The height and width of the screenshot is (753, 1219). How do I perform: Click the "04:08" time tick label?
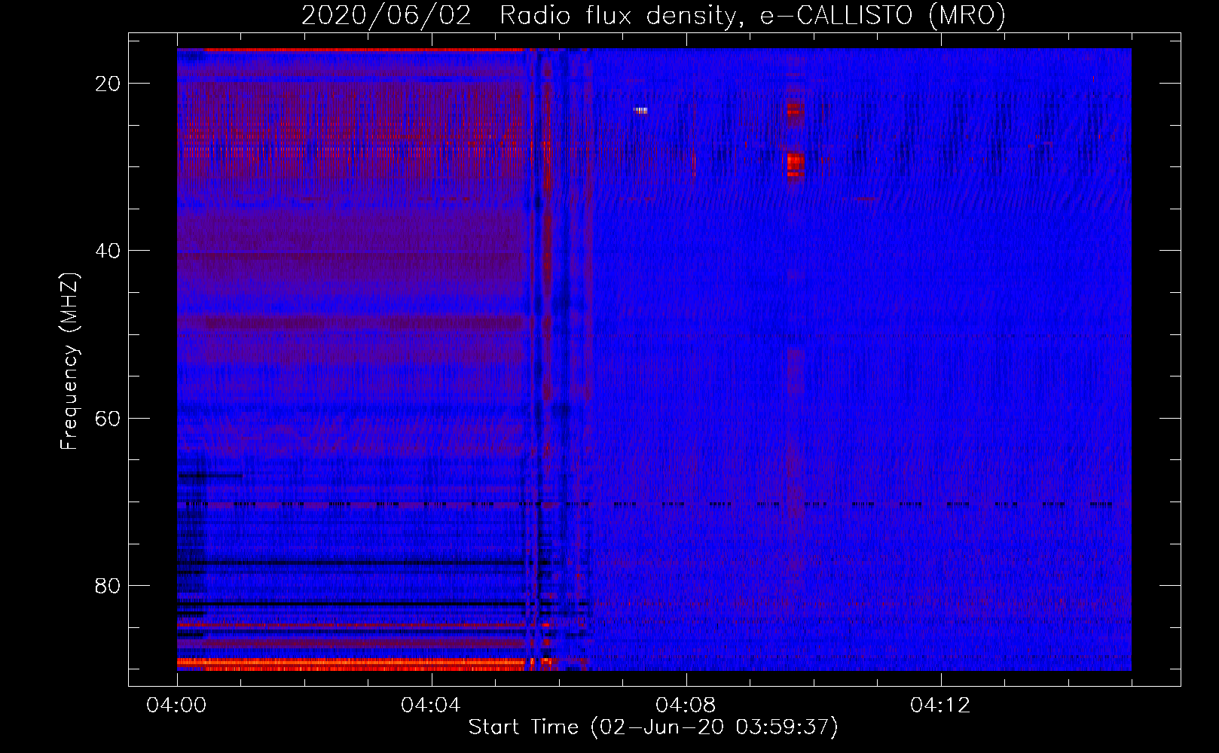(686, 706)
